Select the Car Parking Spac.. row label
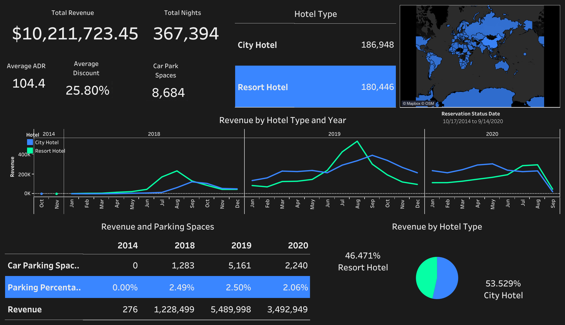The height and width of the screenshot is (325, 565). pyautogui.click(x=43, y=265)
